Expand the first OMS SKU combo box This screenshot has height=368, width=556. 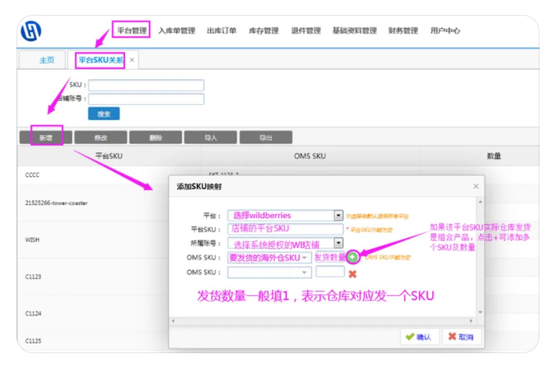click(305, 258)
